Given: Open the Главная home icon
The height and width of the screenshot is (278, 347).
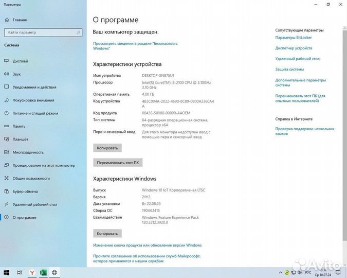Looking at the screenshot, I should pos(7,20).
